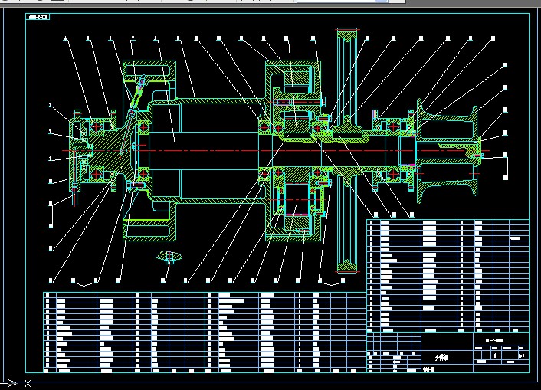Select the left end cap flange of shaft
The image size is (541, 390).
click(x=76, y=151)
